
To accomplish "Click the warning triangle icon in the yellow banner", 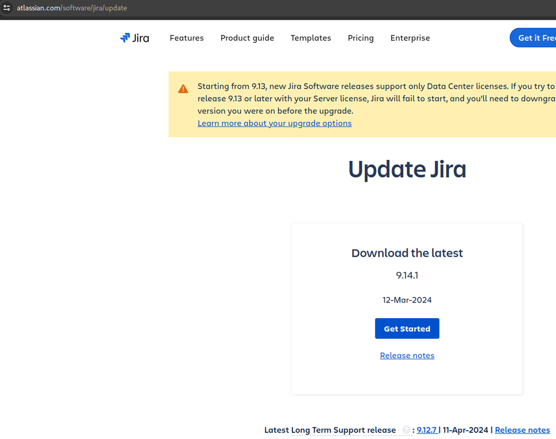I will pyautogui.click(x=183, y=88).
